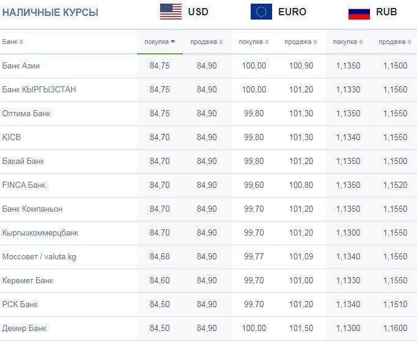This screenshot has height=342, width=417.
Task: Sort by EURO продажа column
Action: pos(301,42)
